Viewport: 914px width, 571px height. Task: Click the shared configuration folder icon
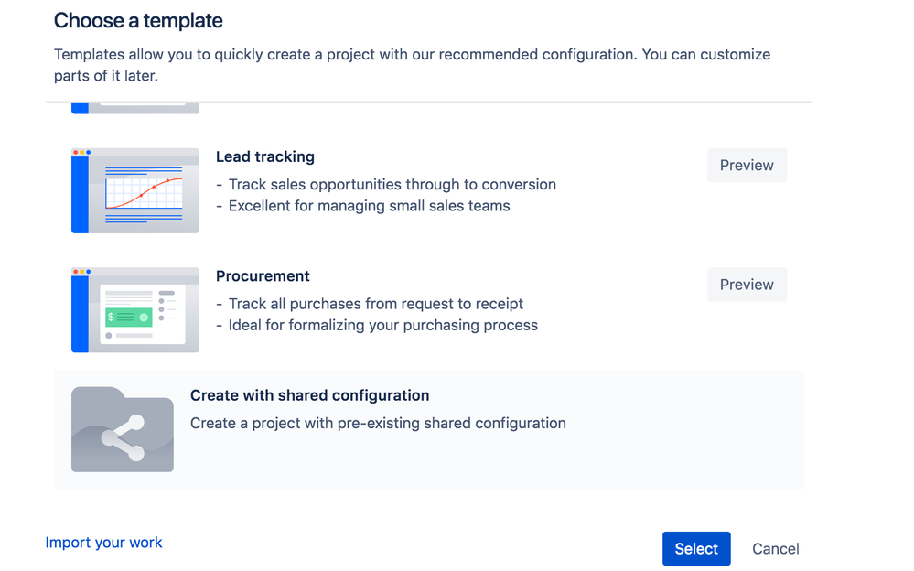click(123, 429)
